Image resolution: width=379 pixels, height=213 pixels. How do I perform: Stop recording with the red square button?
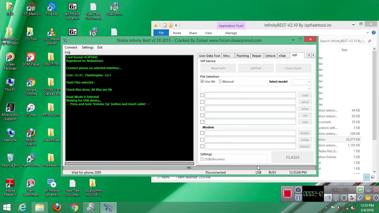tap(287, 194)
